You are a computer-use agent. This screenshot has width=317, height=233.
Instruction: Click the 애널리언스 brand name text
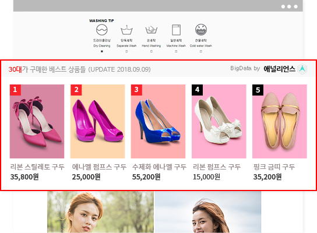[279, 69]
